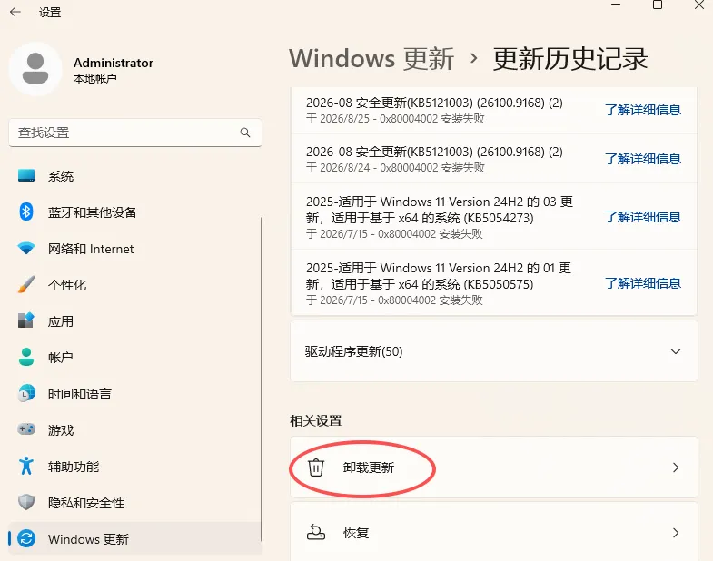Click the Administrator account name
The width and height of the screenshot is (713, 561).
coord(114,63)
